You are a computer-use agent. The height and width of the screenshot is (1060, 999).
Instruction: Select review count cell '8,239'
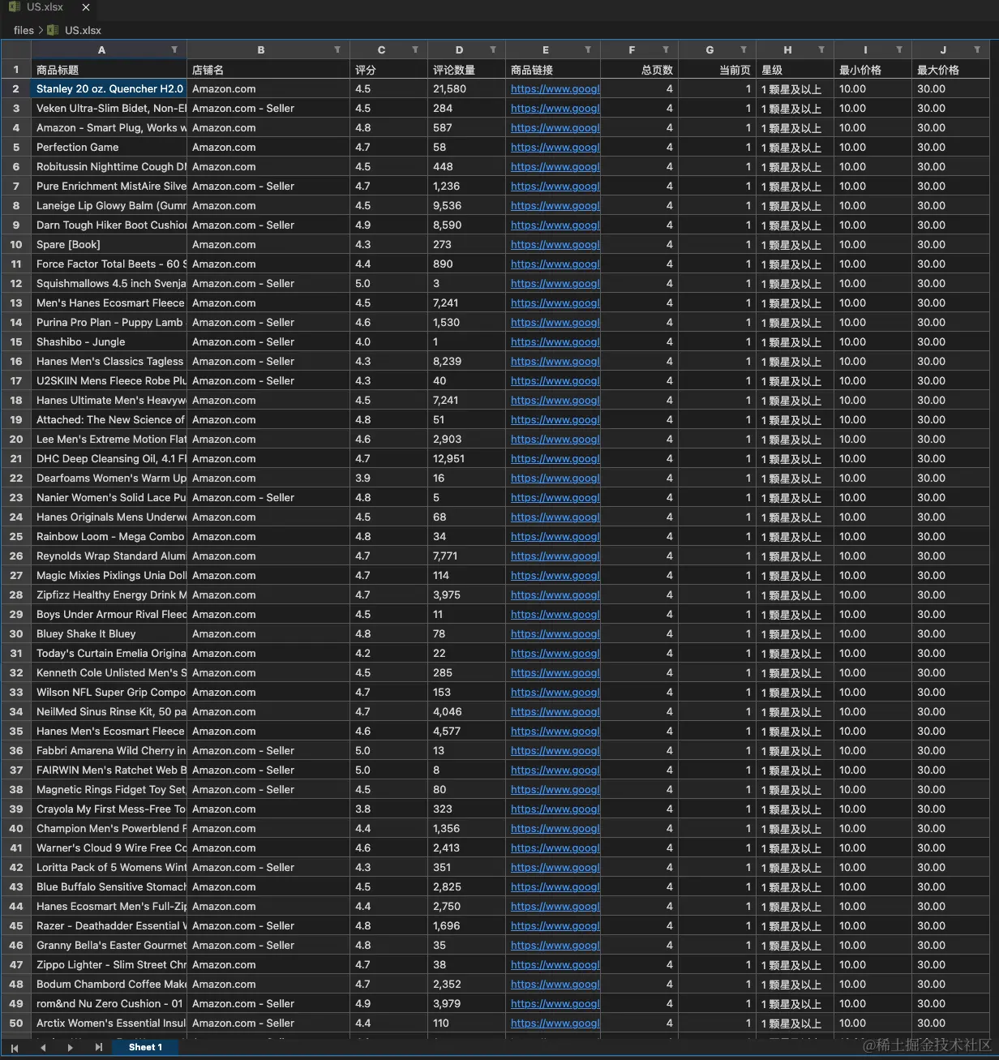pos(466,362)
